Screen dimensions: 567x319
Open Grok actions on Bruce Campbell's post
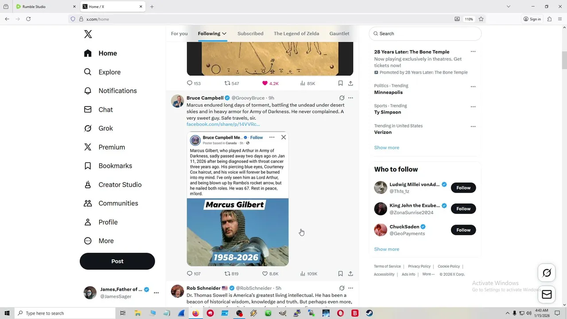[x=342, y=98]
